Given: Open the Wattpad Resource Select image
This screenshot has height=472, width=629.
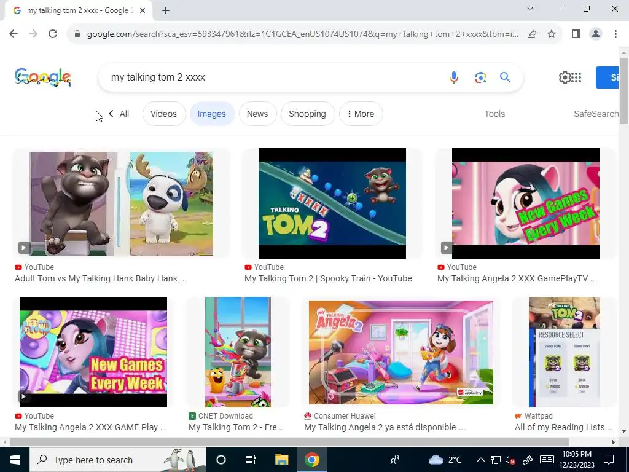Looking at the screenshot, I should click(565, 352).
